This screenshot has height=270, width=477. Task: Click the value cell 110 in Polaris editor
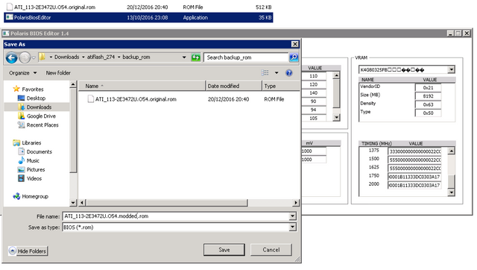314,76
